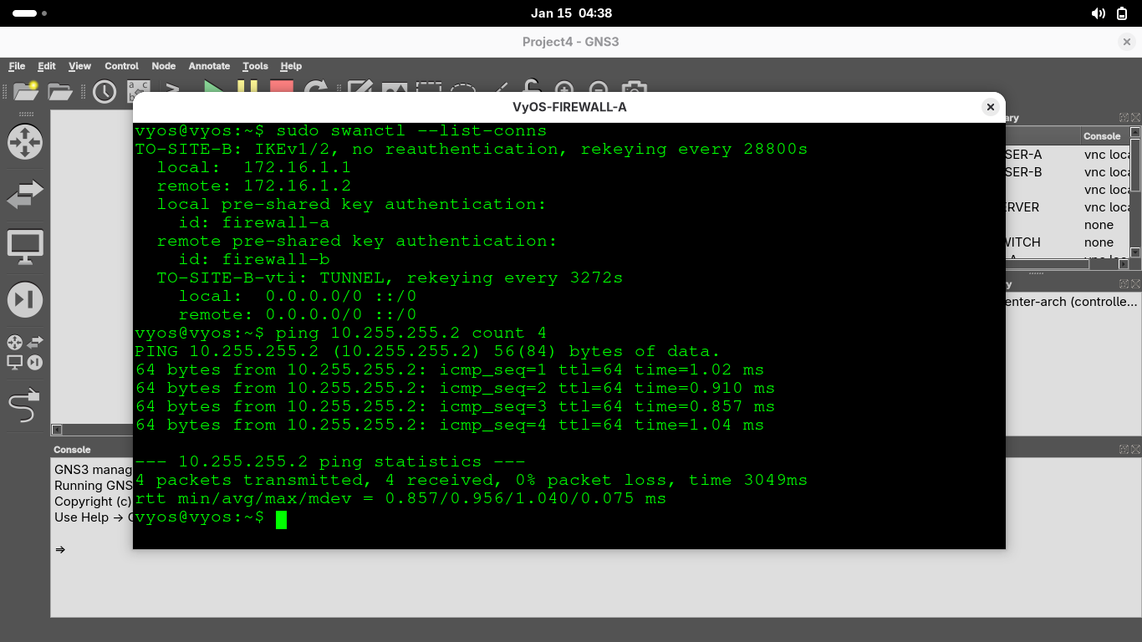The width and height of the screenshot is (1142, 642).
Task: Select the add-a-link cable tool
Action: point(24,405)
